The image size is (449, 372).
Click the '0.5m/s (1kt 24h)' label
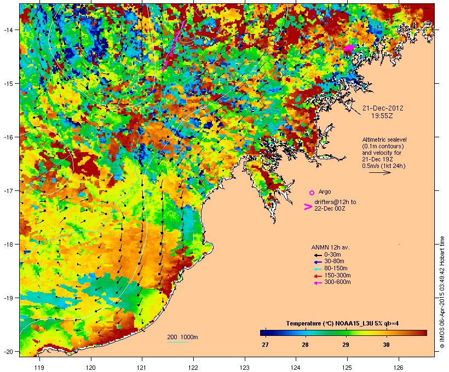(x=384, y=166)
